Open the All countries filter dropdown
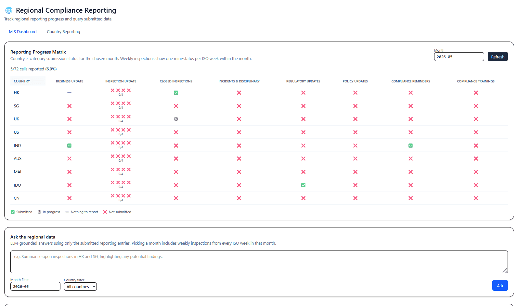The width and height of the screenshot is (517, 306). 80,287
